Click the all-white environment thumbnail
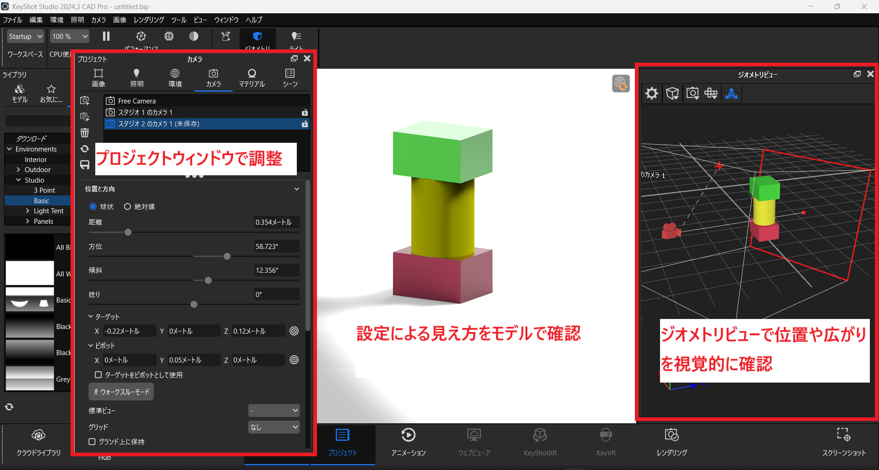Image resolution: width=879 pixels, height=470 pixels. click(x=30, y=273)
